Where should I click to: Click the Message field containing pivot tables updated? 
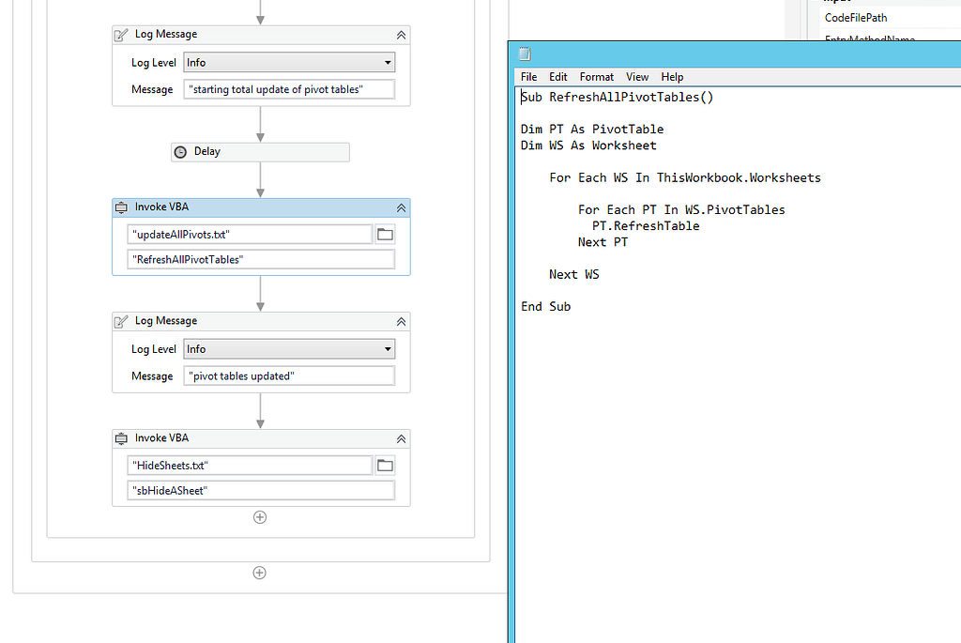coord(289,375)
